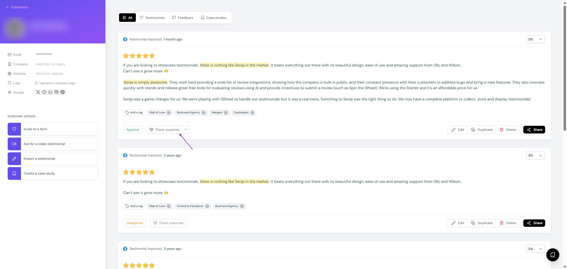Click Invite to a form

53,129
